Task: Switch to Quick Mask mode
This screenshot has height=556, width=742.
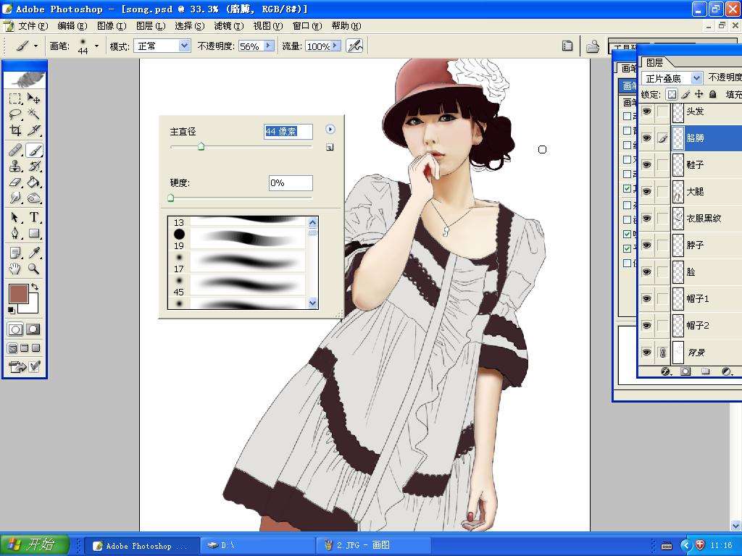Action: pyautogui.click(x=33, y=329)
